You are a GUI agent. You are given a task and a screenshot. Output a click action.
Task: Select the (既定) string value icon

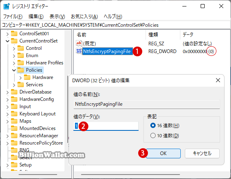pos(79,43)
